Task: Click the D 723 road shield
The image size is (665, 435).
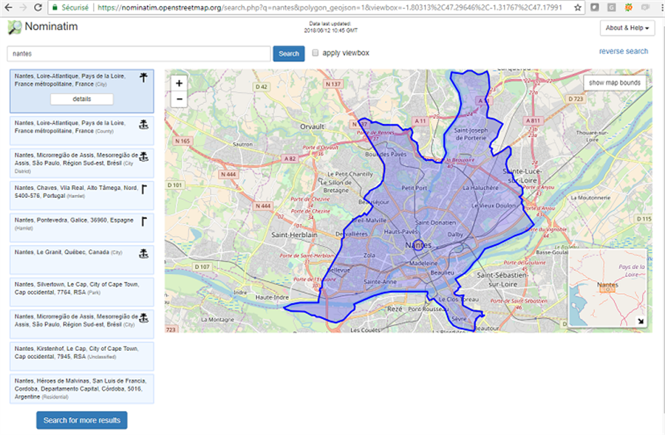Action: 576,99
